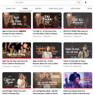Play Ngàn lời chúc tán thumbnail
Viewport: 93px width, 95px height.
[47, 50]
